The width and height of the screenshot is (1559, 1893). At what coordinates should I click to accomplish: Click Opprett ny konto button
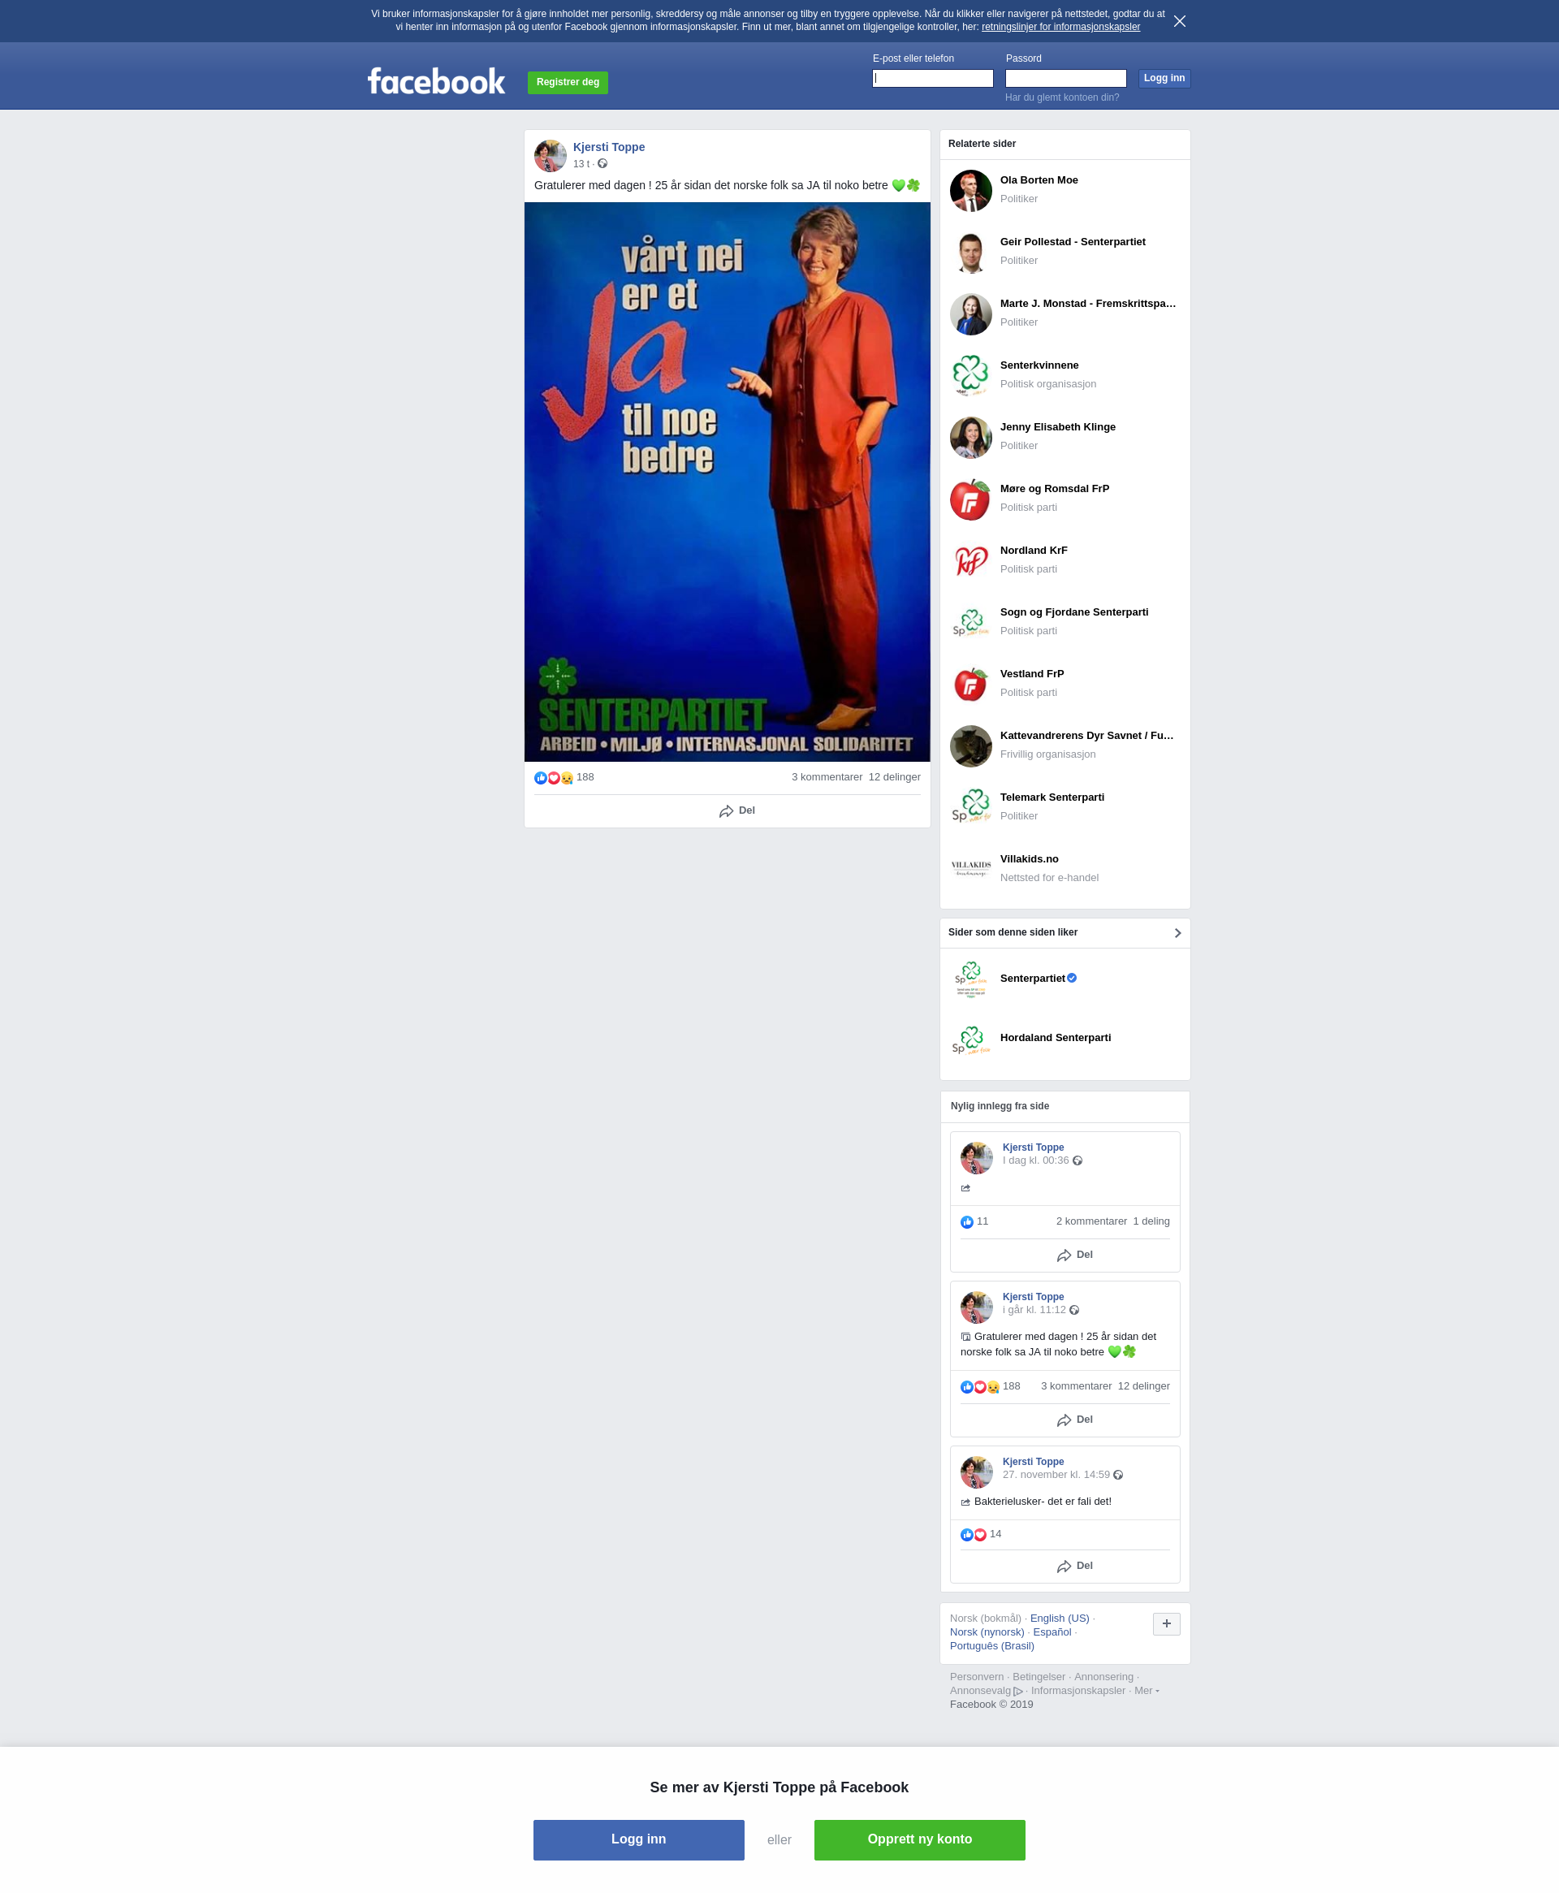pyautogui.click(x=920, y=1839)
